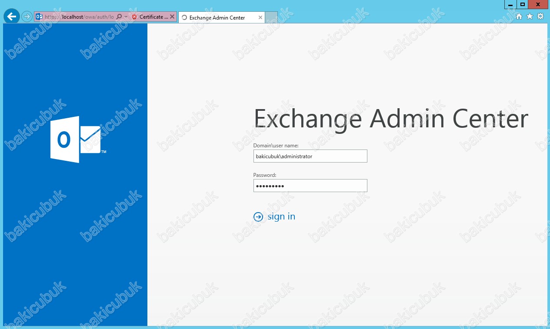Click the "Domain\user name:" label
550x329 pixels.
(x=276, y=145)
